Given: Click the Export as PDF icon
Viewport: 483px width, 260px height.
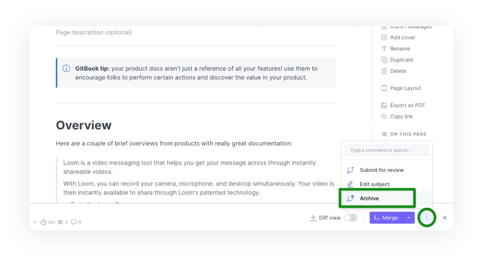Looking at the screenshot, I should (x=384, y=105).
